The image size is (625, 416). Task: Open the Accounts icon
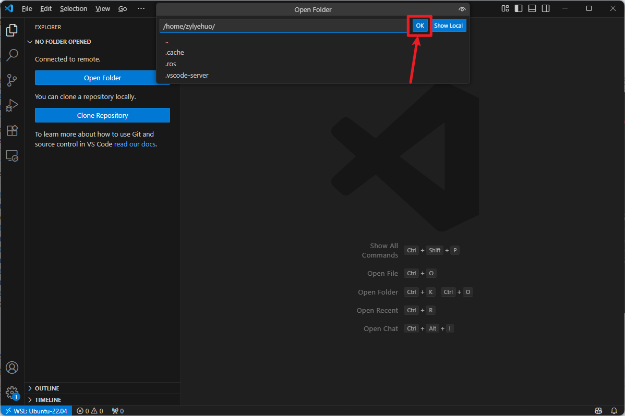(x=12, y=368)
